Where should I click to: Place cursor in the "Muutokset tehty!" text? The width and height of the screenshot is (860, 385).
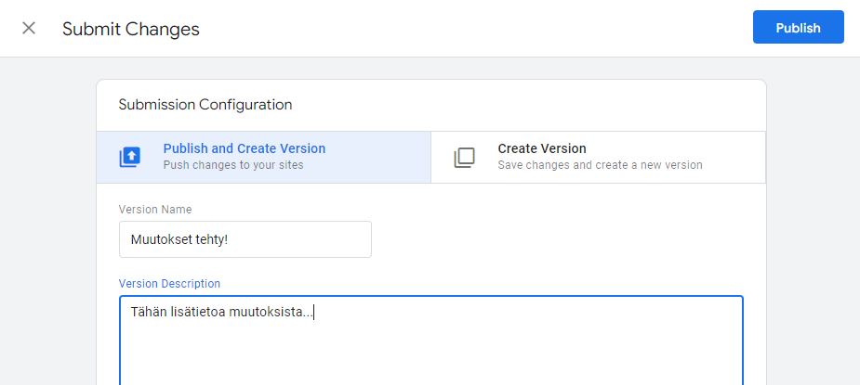179,239
